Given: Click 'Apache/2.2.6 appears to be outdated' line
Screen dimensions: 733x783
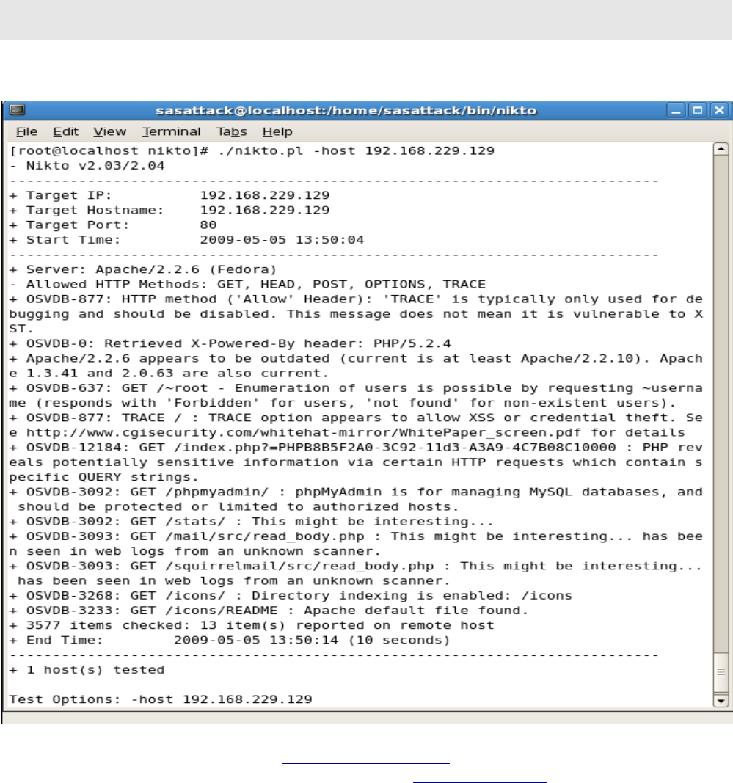Looking at the screenshot, I should (x=356, y=359).
